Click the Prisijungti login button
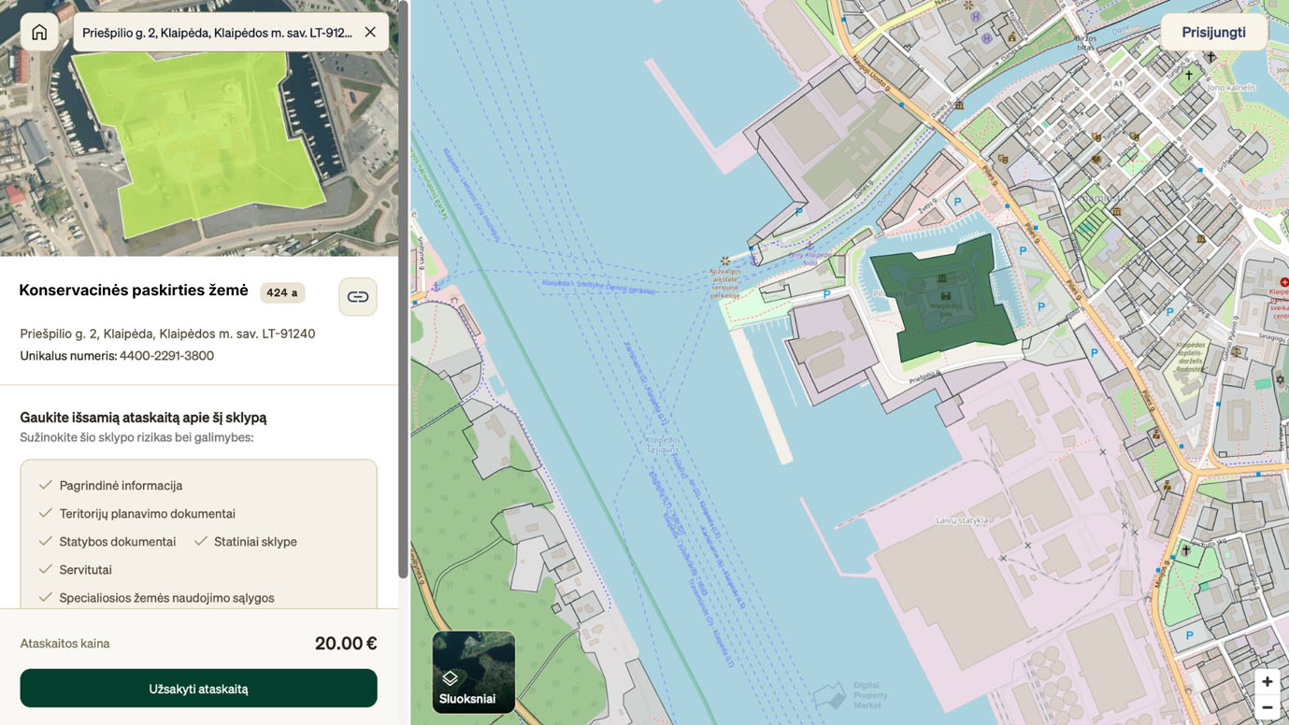Screen dimensions: 1289x725 point(1213,33)
